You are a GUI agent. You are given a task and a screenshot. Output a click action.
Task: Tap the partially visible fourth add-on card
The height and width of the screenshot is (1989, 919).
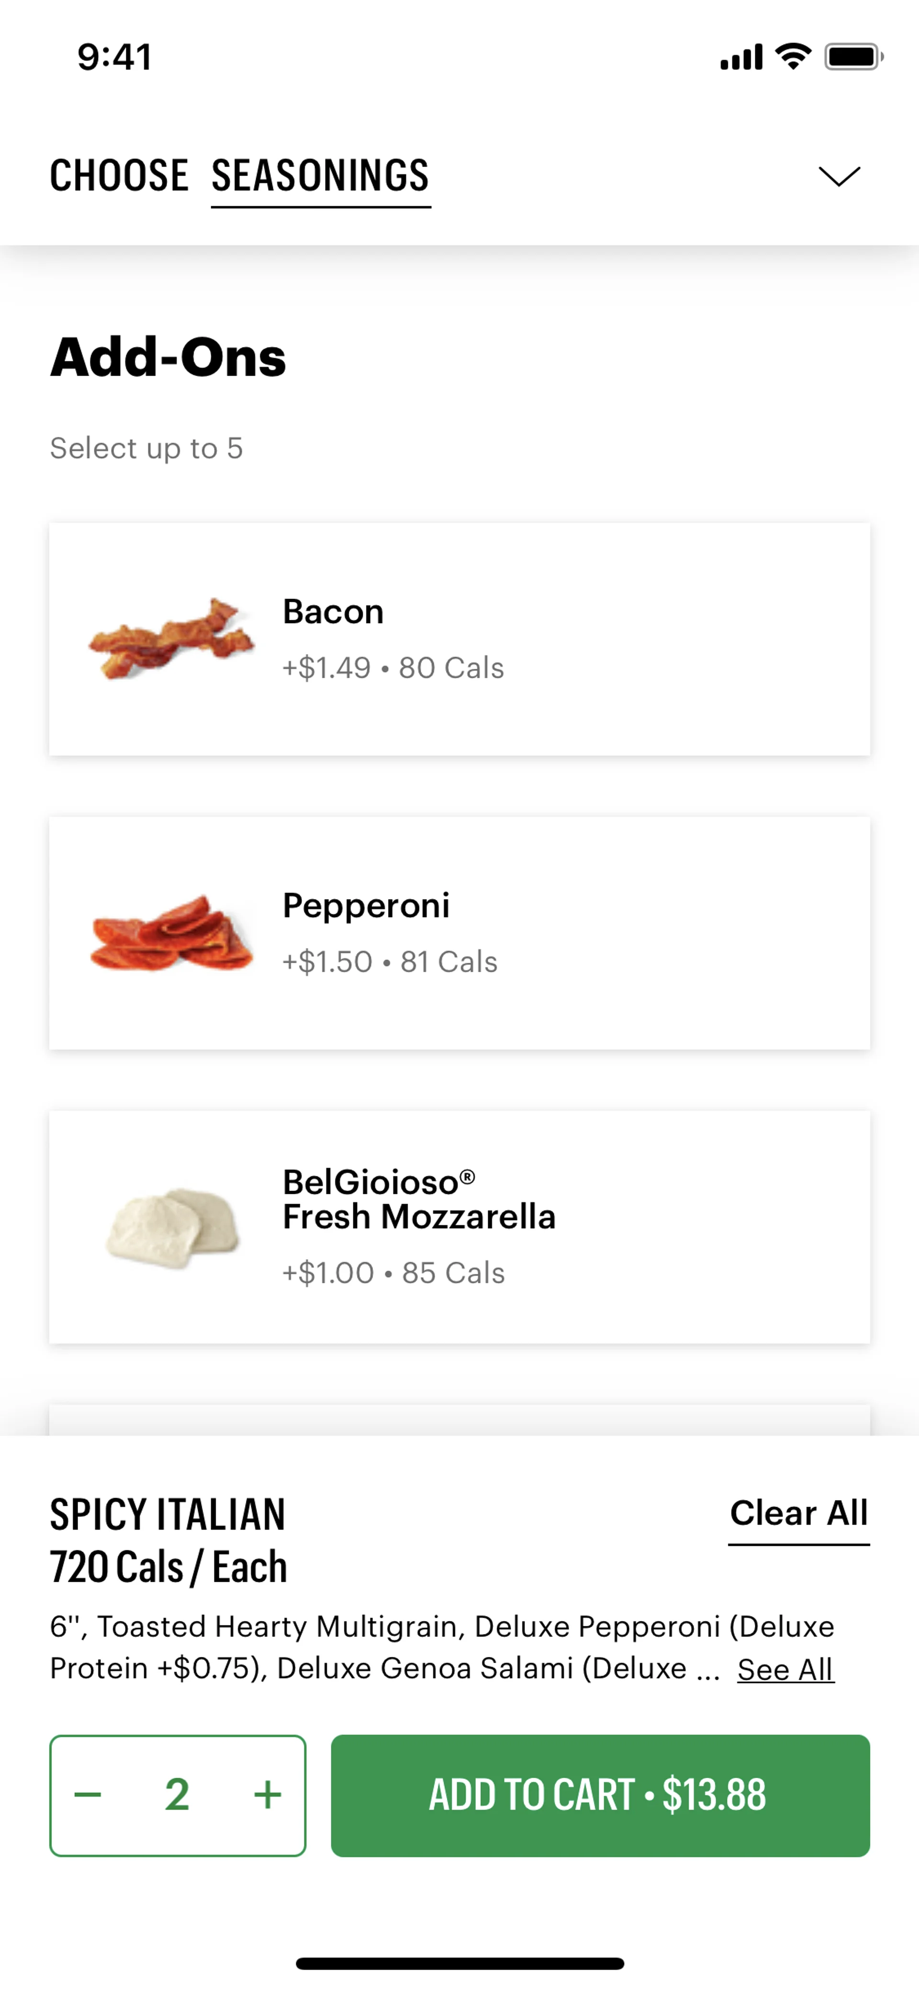click(459, 1420)
